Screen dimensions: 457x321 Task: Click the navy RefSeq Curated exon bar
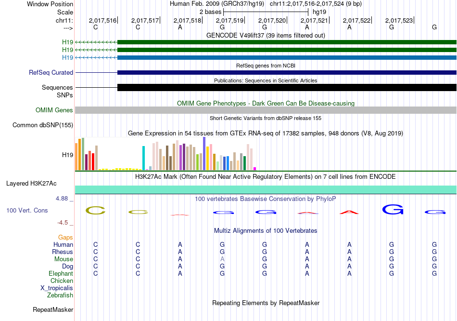click(x=287, y=72)
